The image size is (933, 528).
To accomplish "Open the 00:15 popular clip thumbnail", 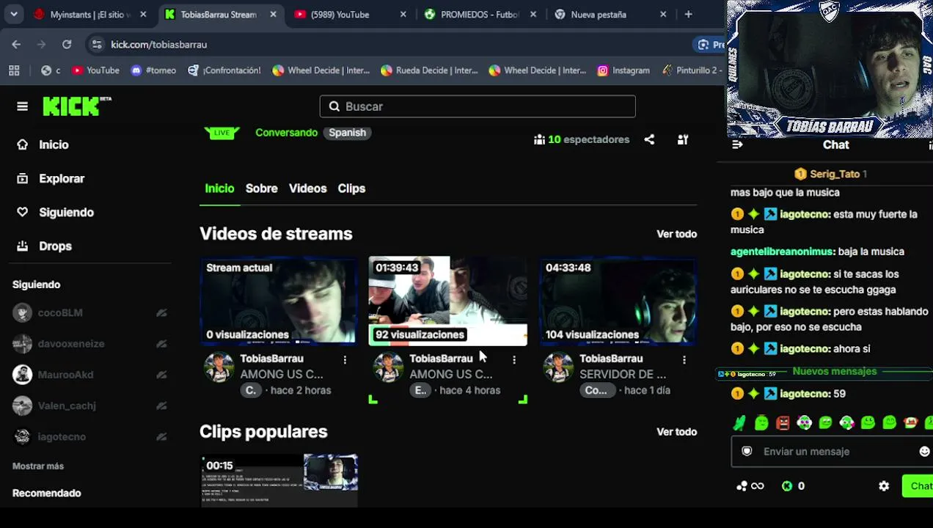I will pyautogui.click(x=279, y=480).
